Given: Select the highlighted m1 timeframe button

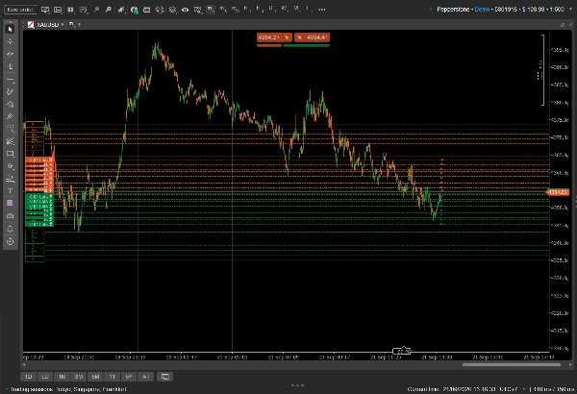Looking at the screenshot, I should point(211,9).
